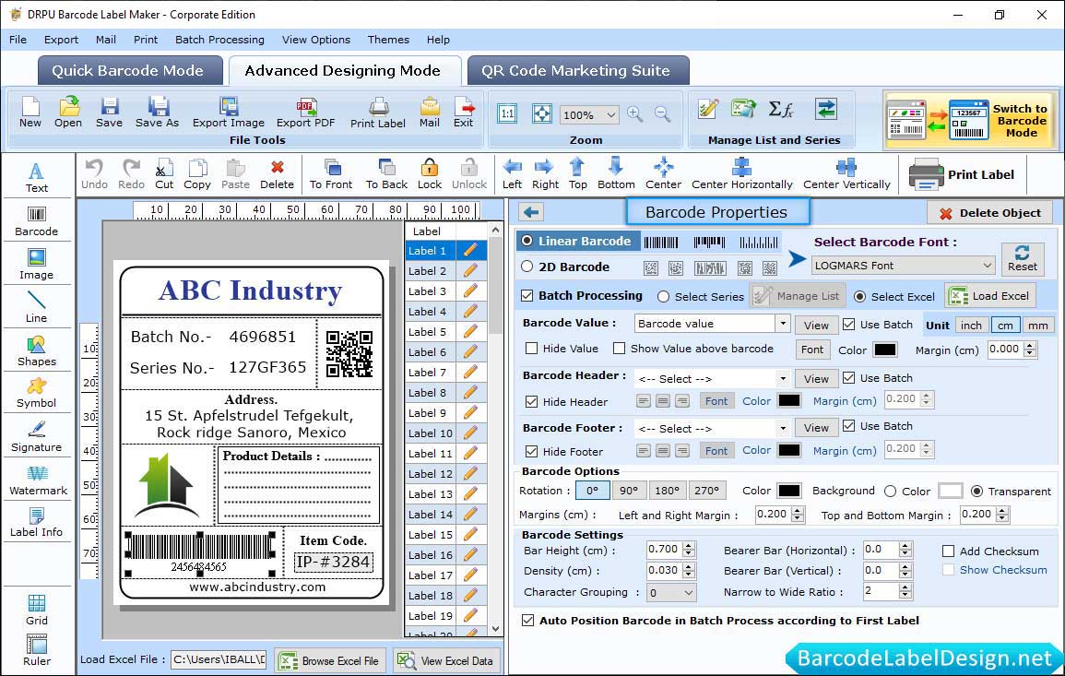Viewport: 1065px width, 676px height.
Task: Open the Signature tool
Action: pyautogui.click(x=37, y=436)
